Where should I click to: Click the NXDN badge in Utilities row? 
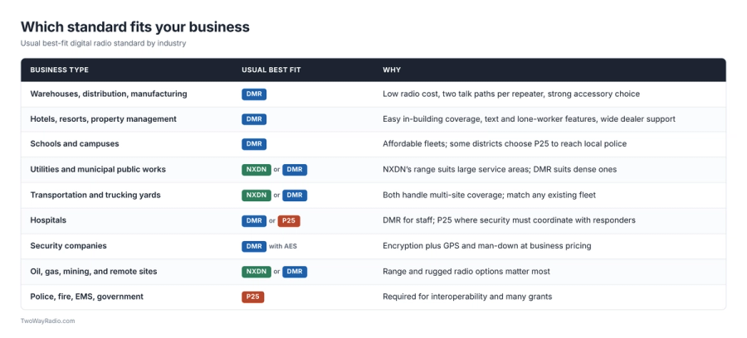point(256,170)
